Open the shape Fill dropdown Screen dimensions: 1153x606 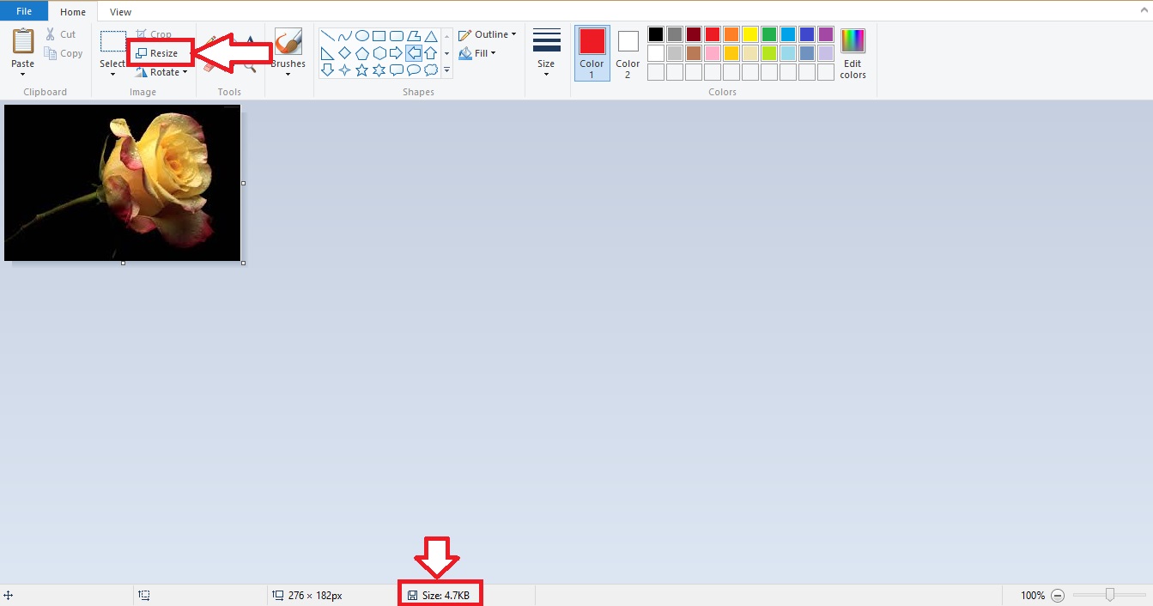pyautogui.click(x=478, y=53)
